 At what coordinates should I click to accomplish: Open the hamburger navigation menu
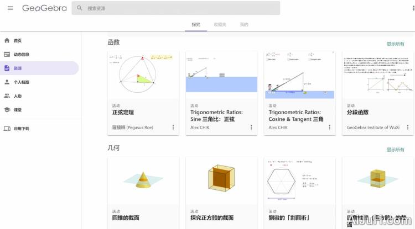click(x=11, y=8)
